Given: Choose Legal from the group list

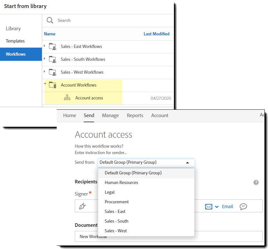Looking at the screenshot, I should tap(146, 192).
